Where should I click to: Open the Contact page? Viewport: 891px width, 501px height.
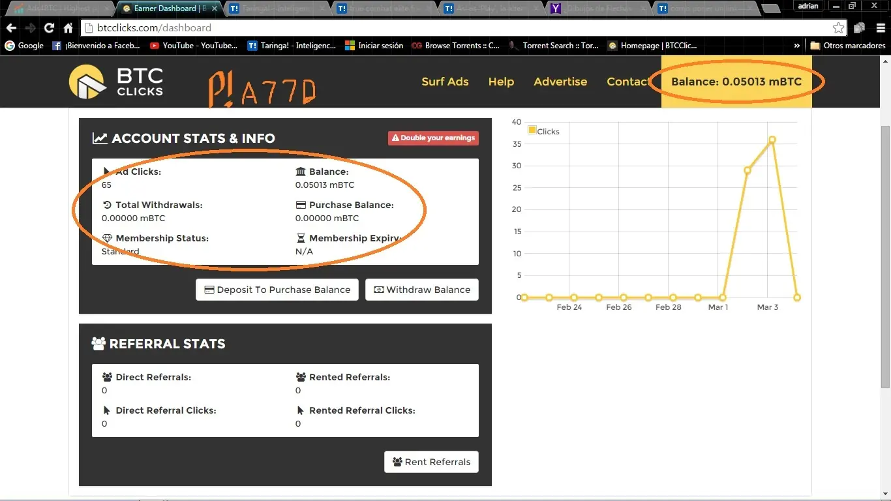click(628, 82)
